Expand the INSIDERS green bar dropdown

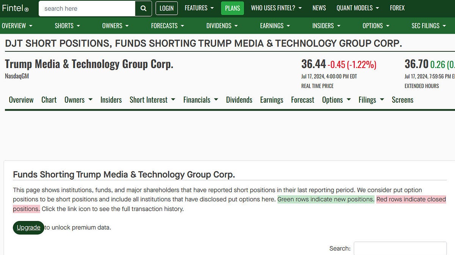[x=326, y=26]
